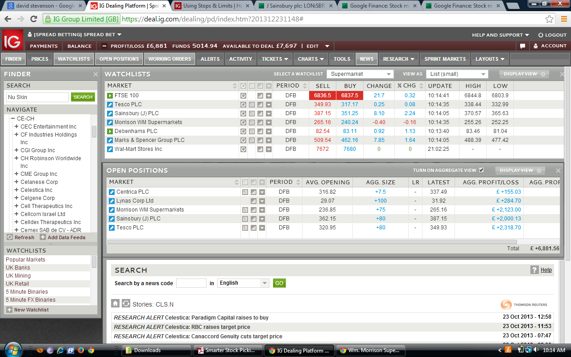Viewport: 571px width, 357px height.
Task: Open Paradigm Capital raises to buy story
Action: click(191, 318)
